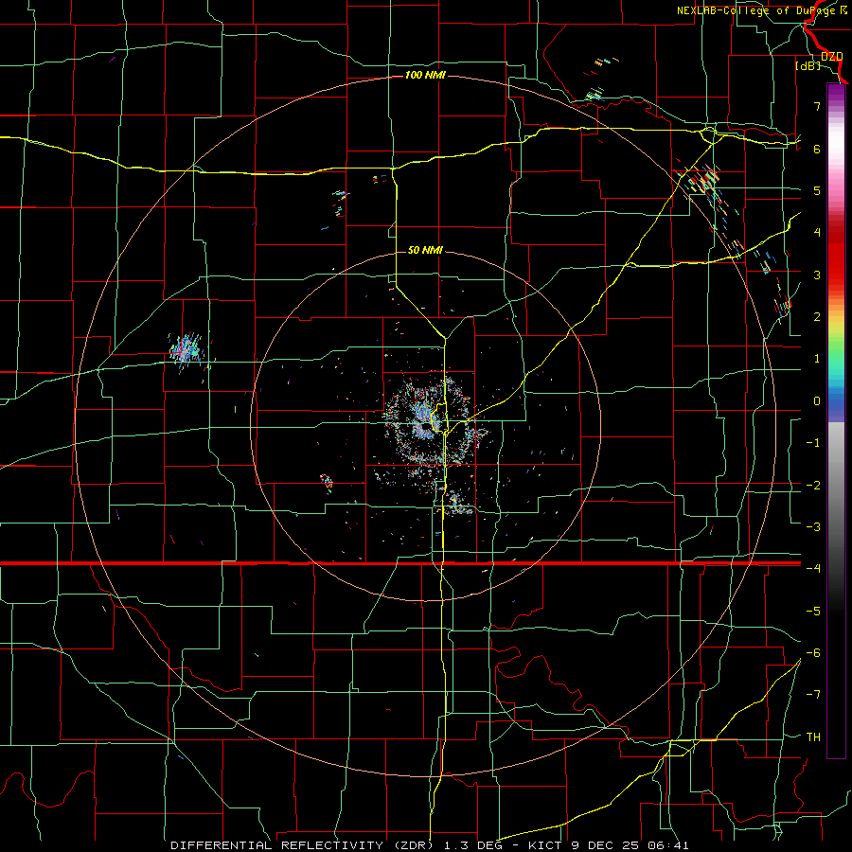Click the "-1" value on the color scale
The width and height of the screenshot is (852, 852).
point(813,443)
